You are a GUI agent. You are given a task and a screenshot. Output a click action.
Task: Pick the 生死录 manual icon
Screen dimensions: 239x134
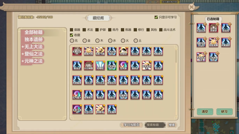(123, 65)
